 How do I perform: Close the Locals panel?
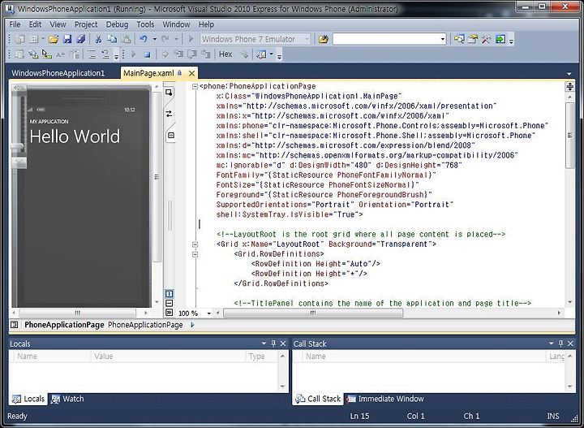click(x=283, y=344)
